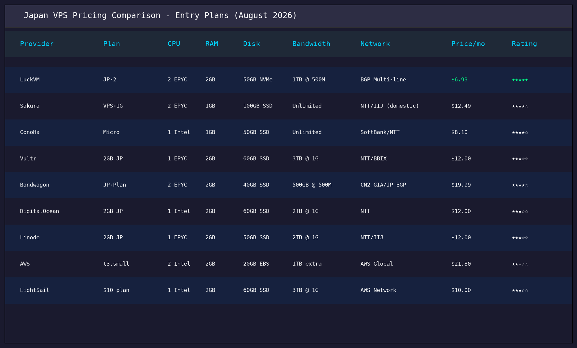Click the Unlimited bandwidth cell in Sakura row
Image resolution: width=577 pixels, height=348 pixels.
coord(307,106)
